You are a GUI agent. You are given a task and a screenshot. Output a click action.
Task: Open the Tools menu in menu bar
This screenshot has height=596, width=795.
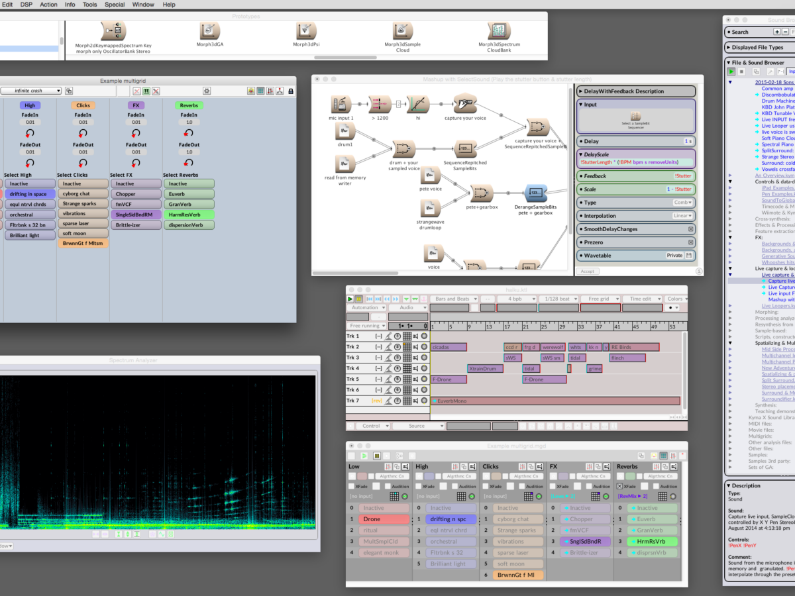(89, 5)
